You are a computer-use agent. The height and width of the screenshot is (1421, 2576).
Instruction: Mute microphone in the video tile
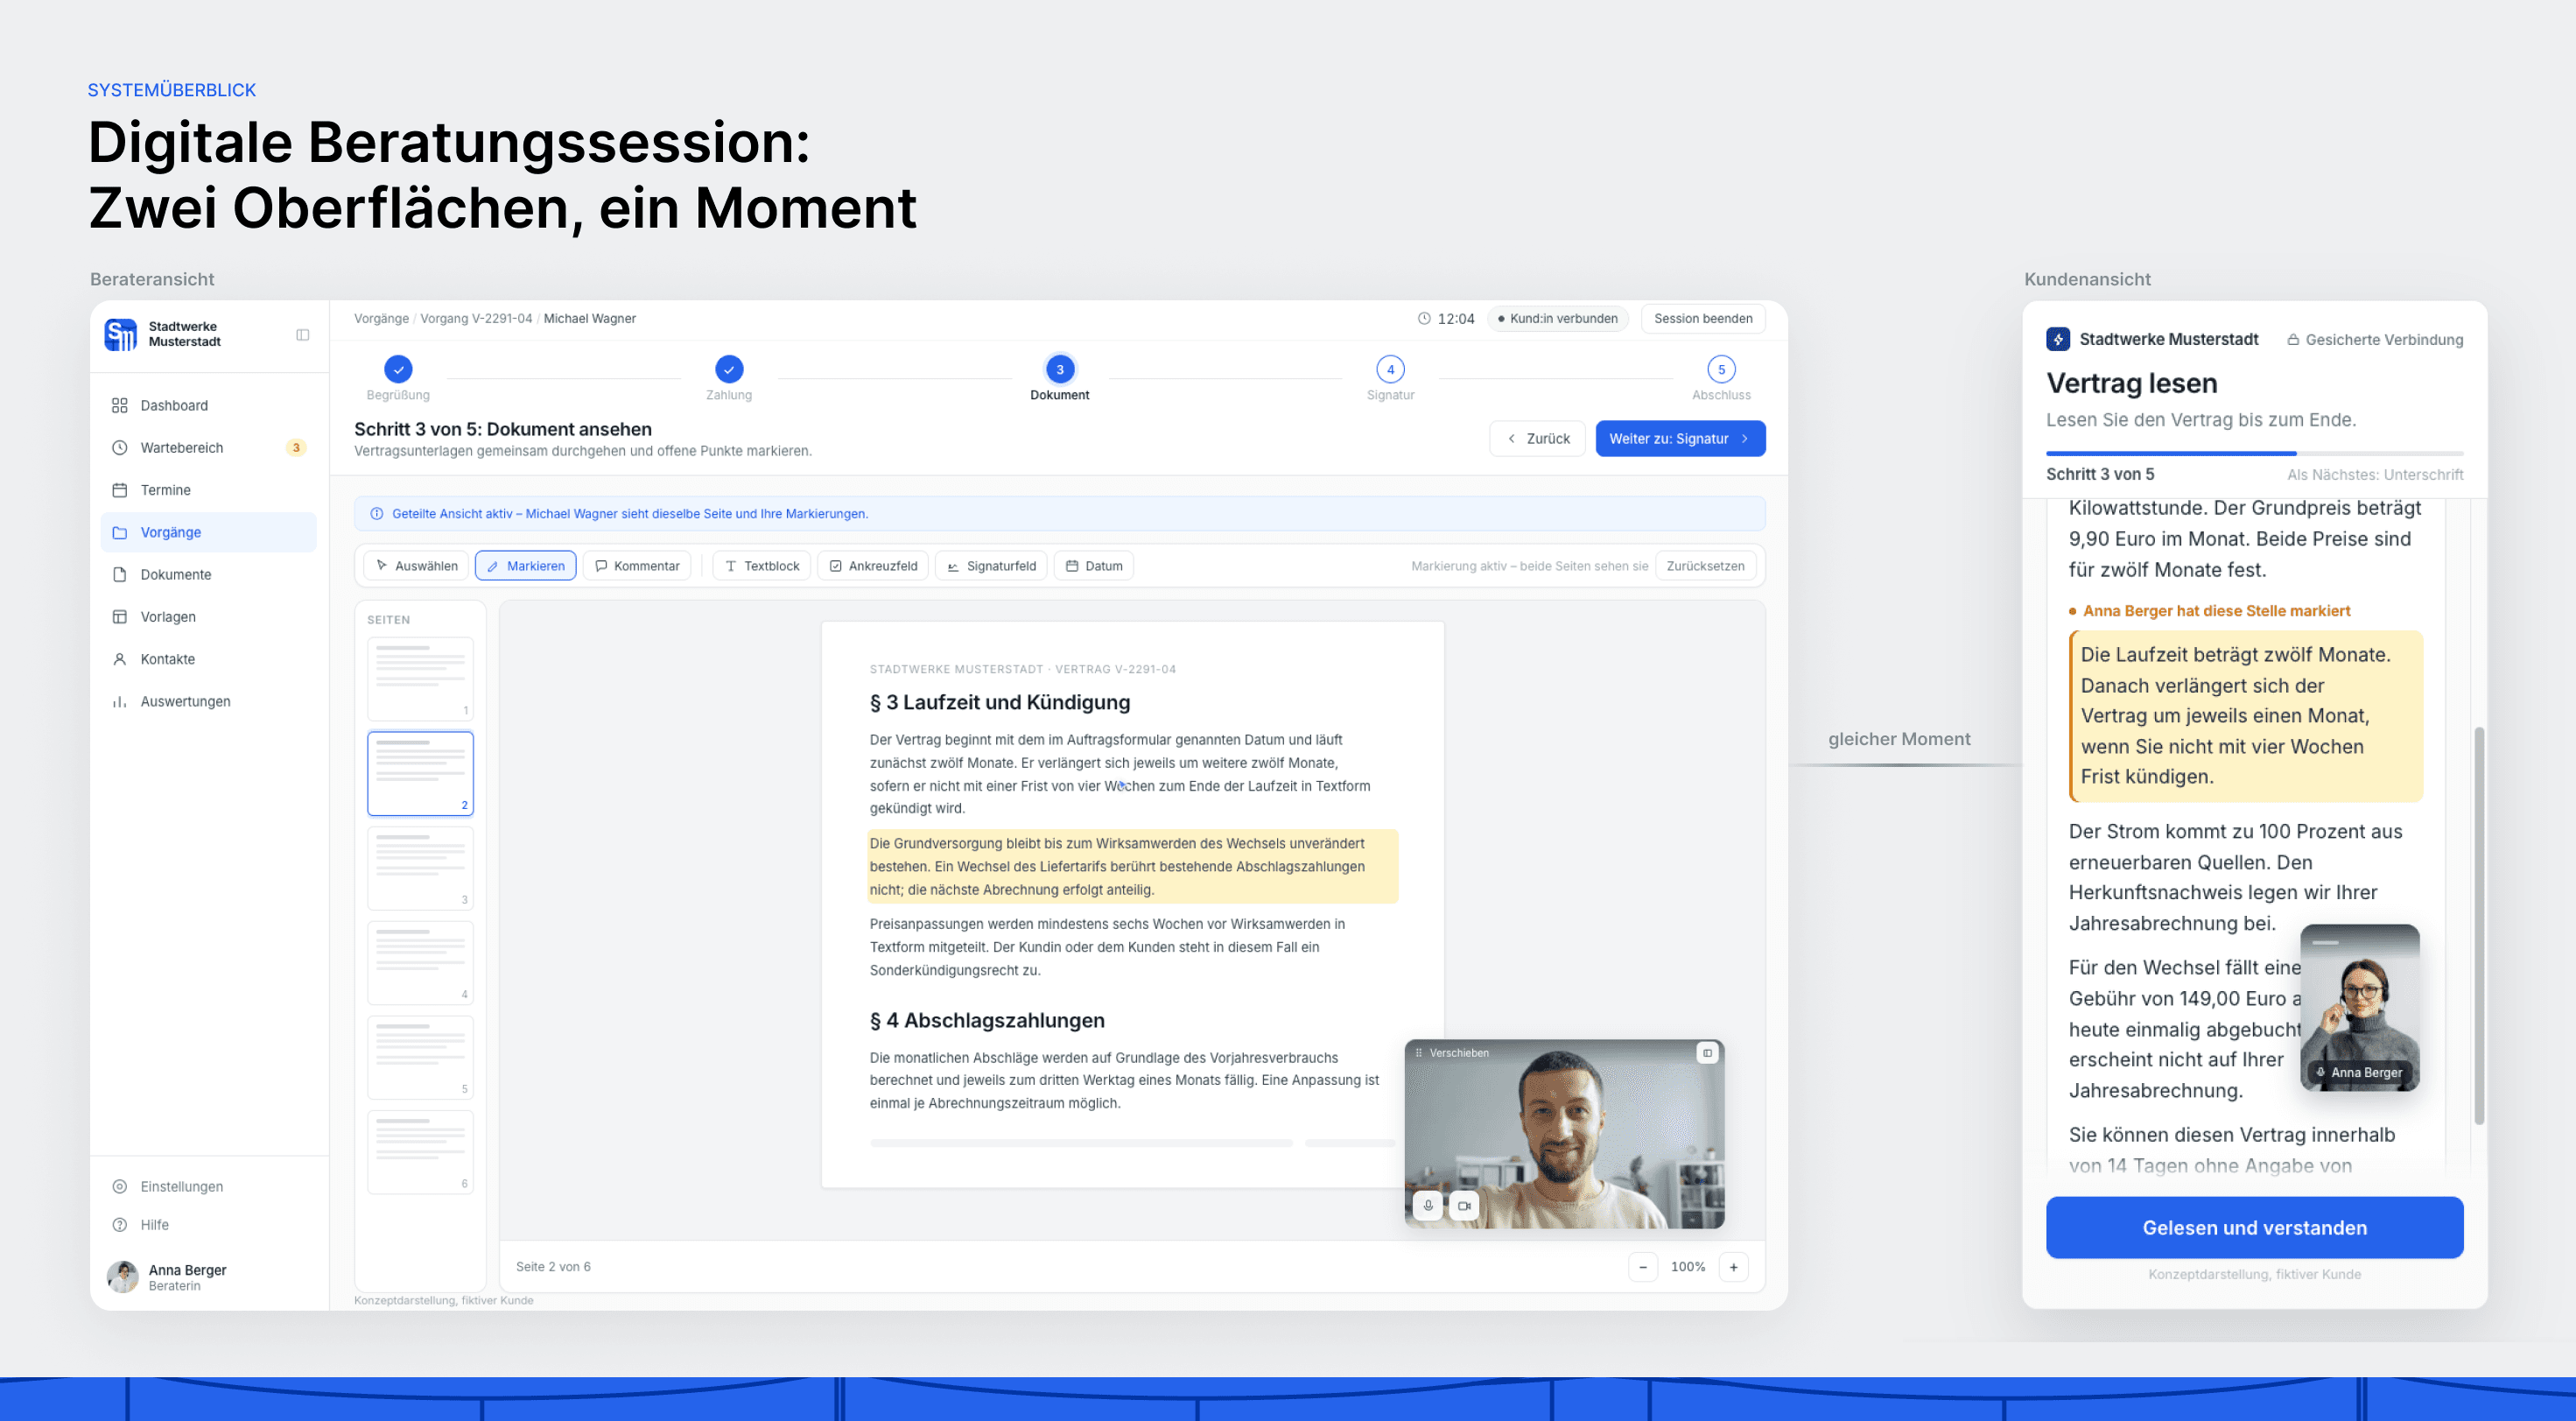1428,1206
